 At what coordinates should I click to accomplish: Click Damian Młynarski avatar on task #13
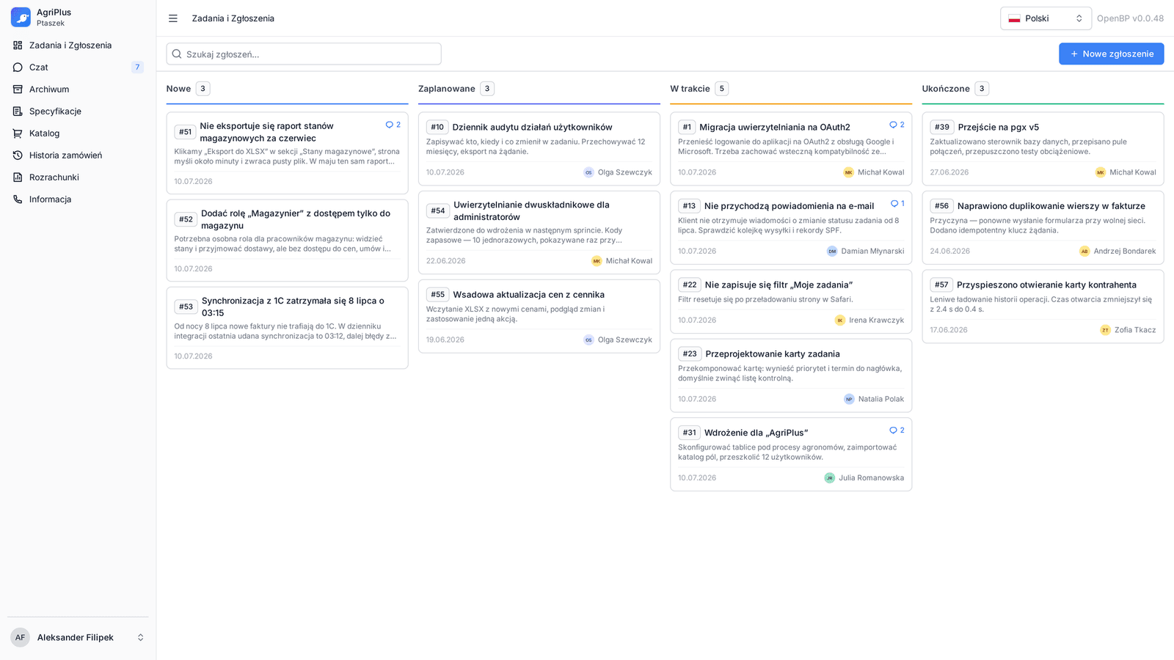click(832, 251)
